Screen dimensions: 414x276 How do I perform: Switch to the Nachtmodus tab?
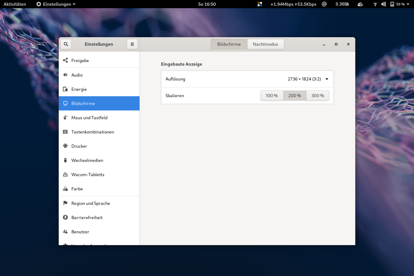coord(265,44)
